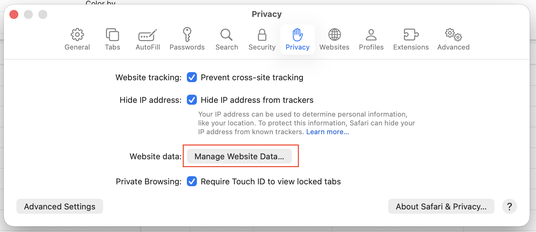
Task: Open the AutoFill pencil icon pane
Action: [148, 35]
